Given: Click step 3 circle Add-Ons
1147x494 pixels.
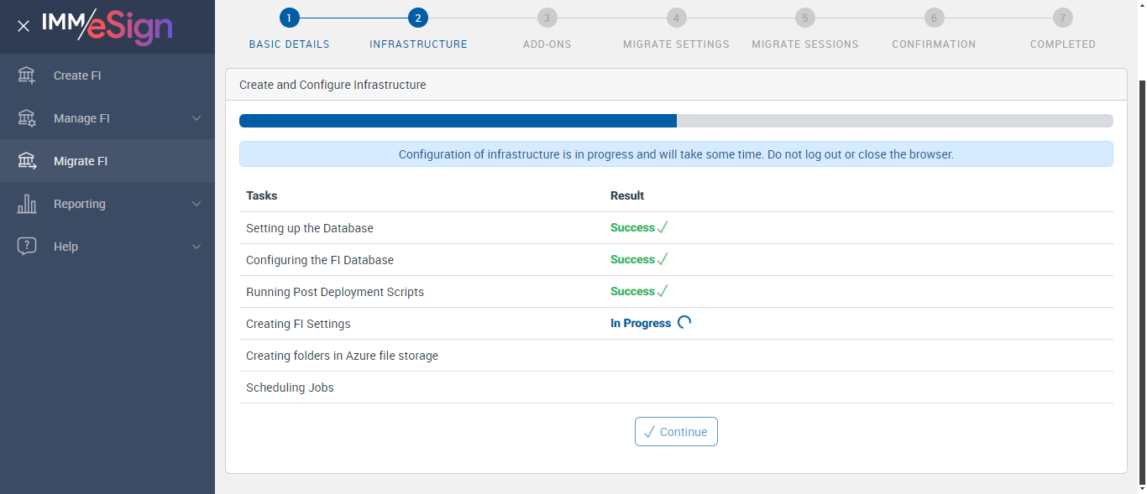Looking at the screenshot, I should tap(547, 18).
